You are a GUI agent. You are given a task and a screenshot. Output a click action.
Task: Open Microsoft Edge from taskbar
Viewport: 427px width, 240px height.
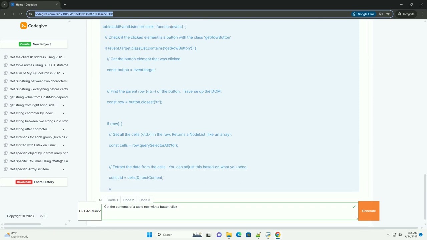[239, 235]
